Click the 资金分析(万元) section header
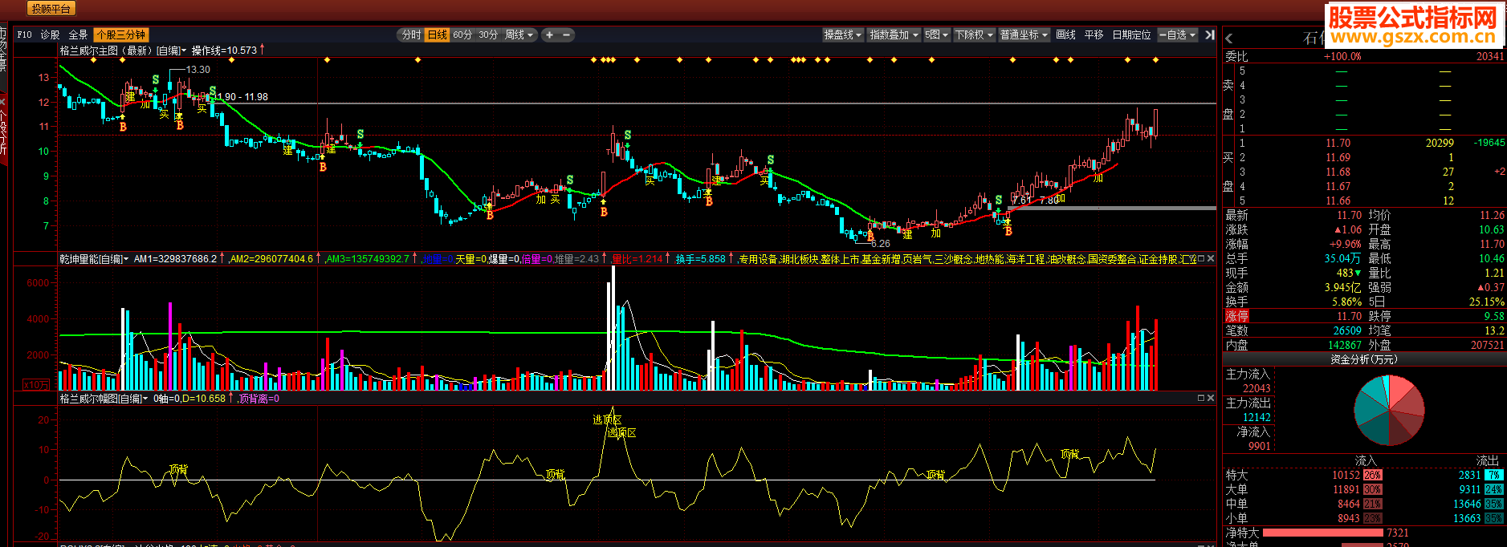This screenshot has width=1507, height=547. coord(1364,359)
